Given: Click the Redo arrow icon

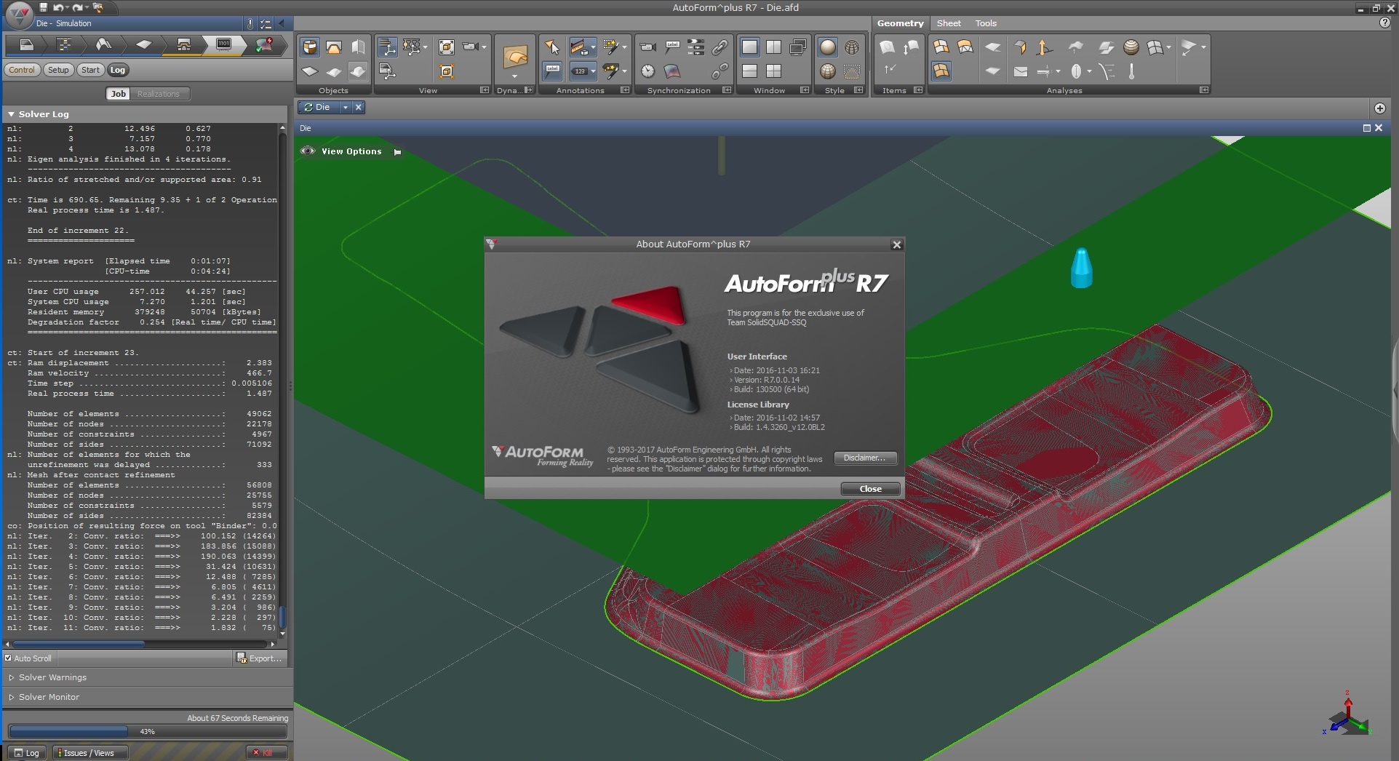Looking at the screenshot, I should click(77, 7).
